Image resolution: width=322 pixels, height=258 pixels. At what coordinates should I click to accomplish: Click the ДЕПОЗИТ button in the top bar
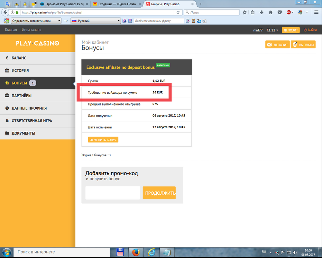coord(291,30)
